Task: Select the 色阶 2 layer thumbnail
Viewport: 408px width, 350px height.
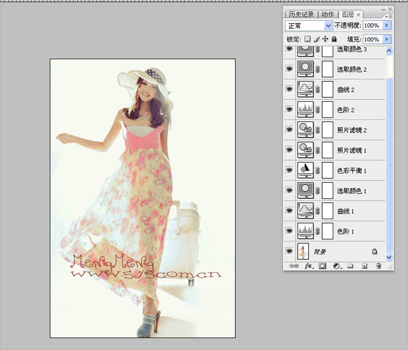Action: tap(306, 109)
